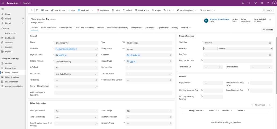Expand Recent in the sidebar
The image size is (277, 129).
[x=23, y=19]
